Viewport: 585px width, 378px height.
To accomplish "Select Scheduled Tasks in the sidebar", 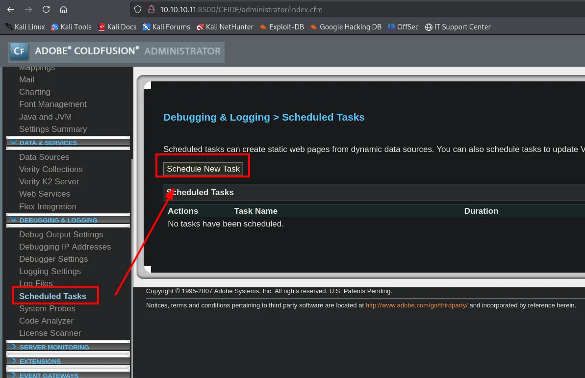I will click(52, 296).
